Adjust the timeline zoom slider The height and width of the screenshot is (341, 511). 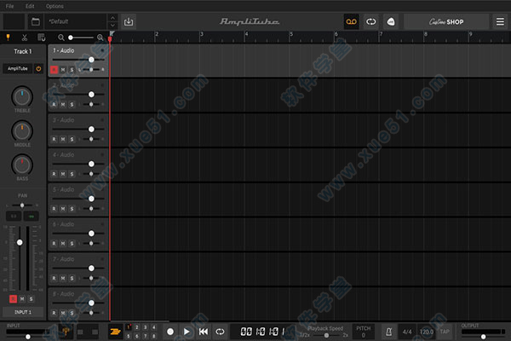click(x=82, y=38)
